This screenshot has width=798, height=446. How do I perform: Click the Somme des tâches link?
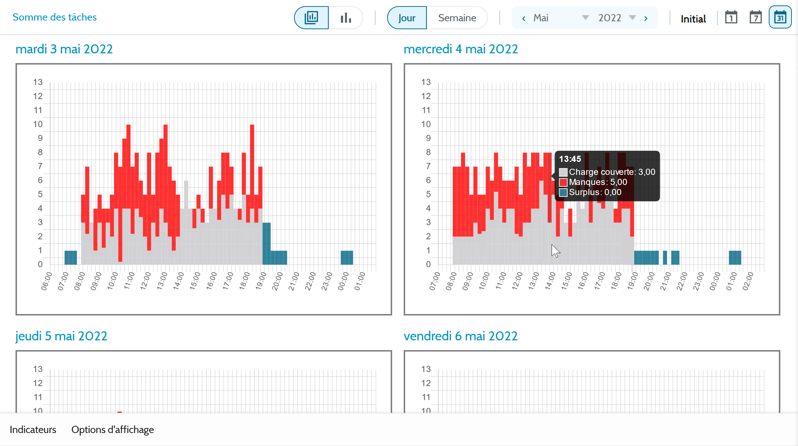[54, 17]
